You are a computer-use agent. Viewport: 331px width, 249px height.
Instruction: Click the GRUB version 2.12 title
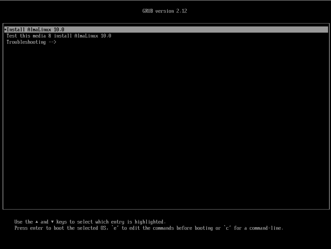coord(165,11)
